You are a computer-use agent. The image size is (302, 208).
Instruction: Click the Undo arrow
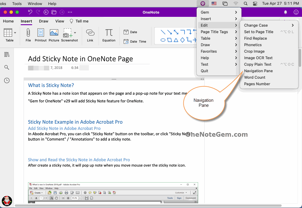point(30,12)
